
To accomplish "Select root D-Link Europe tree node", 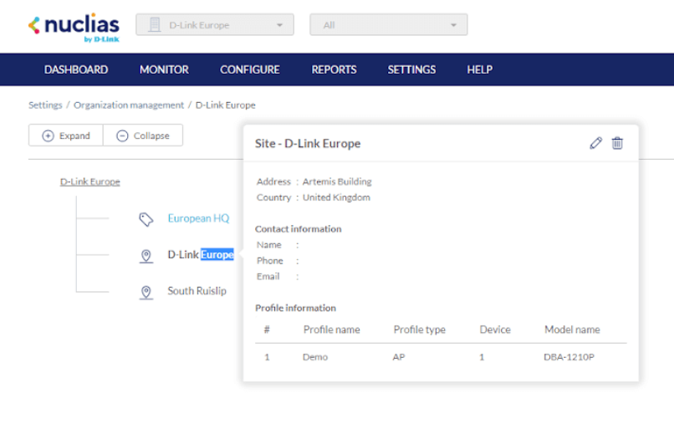I will 89,181.
